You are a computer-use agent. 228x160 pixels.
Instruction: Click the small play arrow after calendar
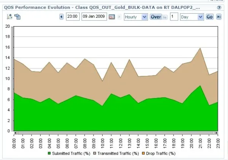[x=119, y=17]
